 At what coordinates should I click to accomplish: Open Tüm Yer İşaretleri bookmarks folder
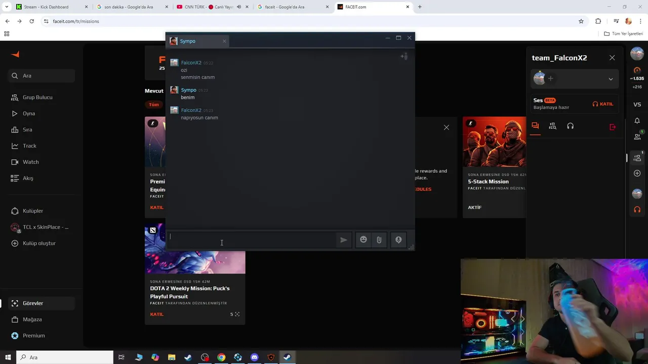click(624, 34)
